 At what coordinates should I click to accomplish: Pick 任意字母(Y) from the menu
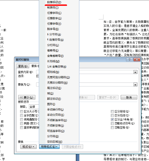coord(54,24)
